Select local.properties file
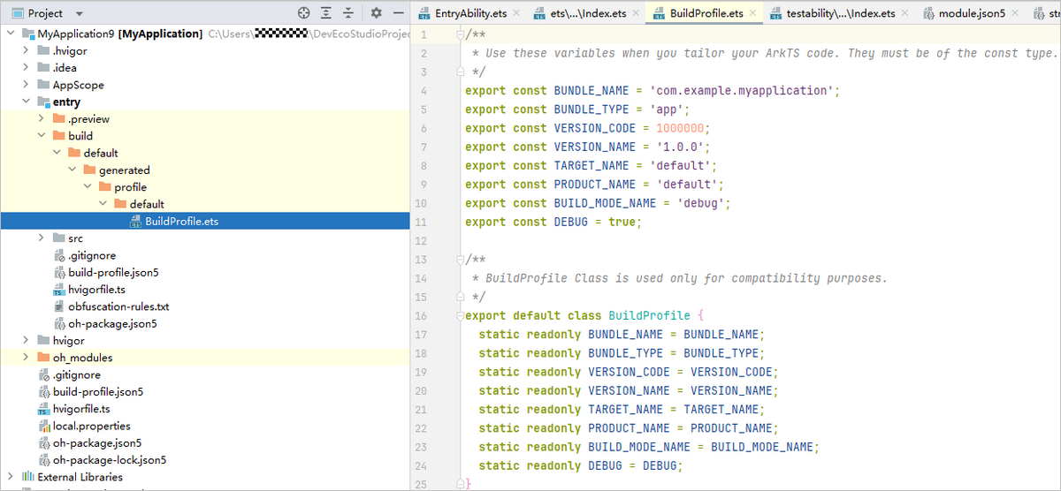The height and width of the screenshot is (491, 1061). point(91,426)
